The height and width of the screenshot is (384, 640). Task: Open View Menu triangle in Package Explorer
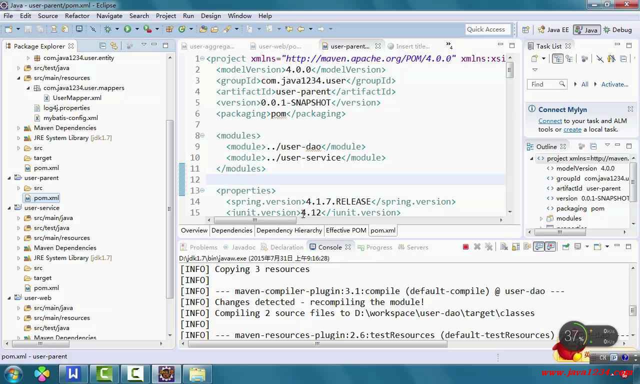tap(144, 44)
